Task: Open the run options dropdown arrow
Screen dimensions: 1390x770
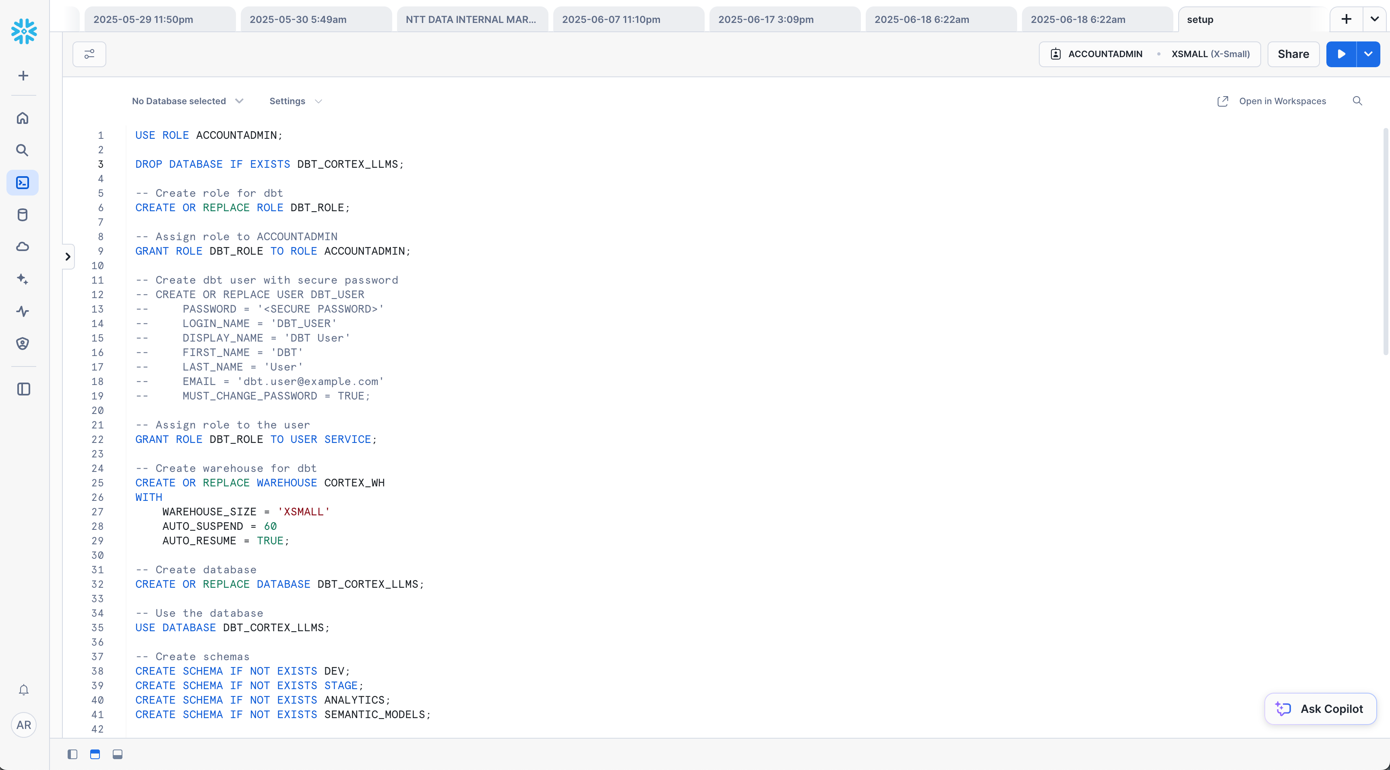Action: 1368,54
